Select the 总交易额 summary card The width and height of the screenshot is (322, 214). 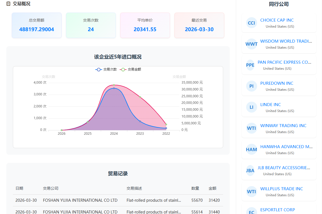(37, 25)
